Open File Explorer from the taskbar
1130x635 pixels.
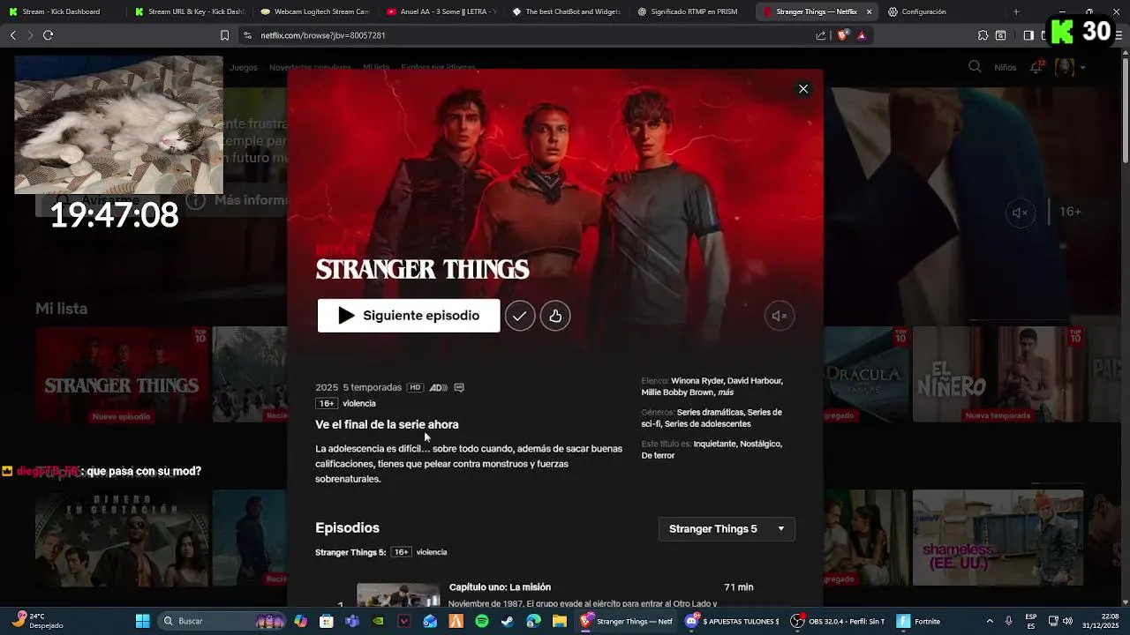coord(560,621)
